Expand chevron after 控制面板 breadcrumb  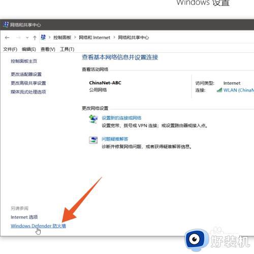pyautogui.click(x=75, y=38)
